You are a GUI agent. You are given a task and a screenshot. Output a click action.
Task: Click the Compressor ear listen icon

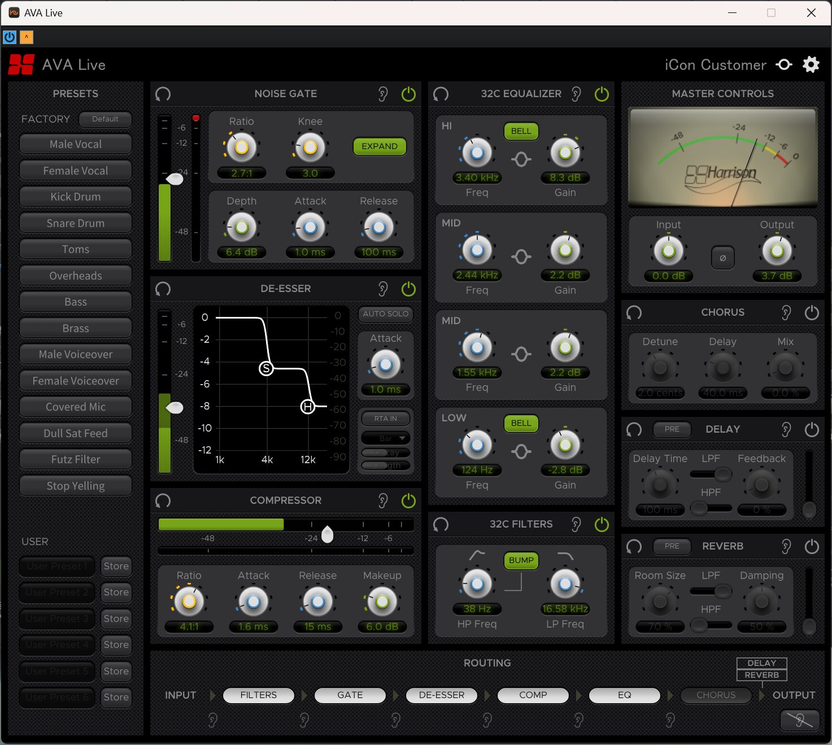(x=383, y=500)
